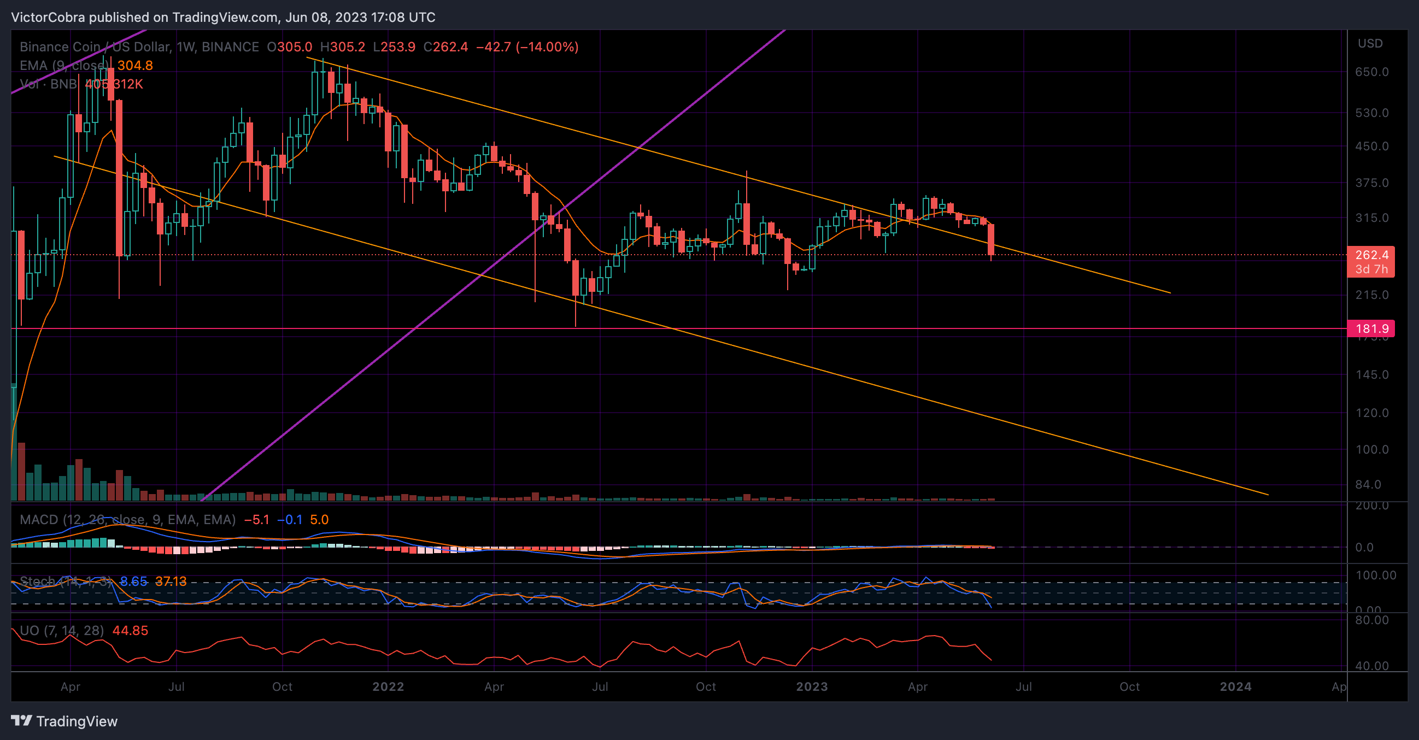The image size is (1419, 740).
Task: Click the 2024 year label on time axis
Action: pos(1235,686)
